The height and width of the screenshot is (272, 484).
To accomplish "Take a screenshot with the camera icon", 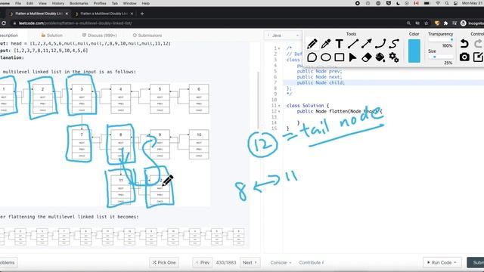I will (464, 57).
